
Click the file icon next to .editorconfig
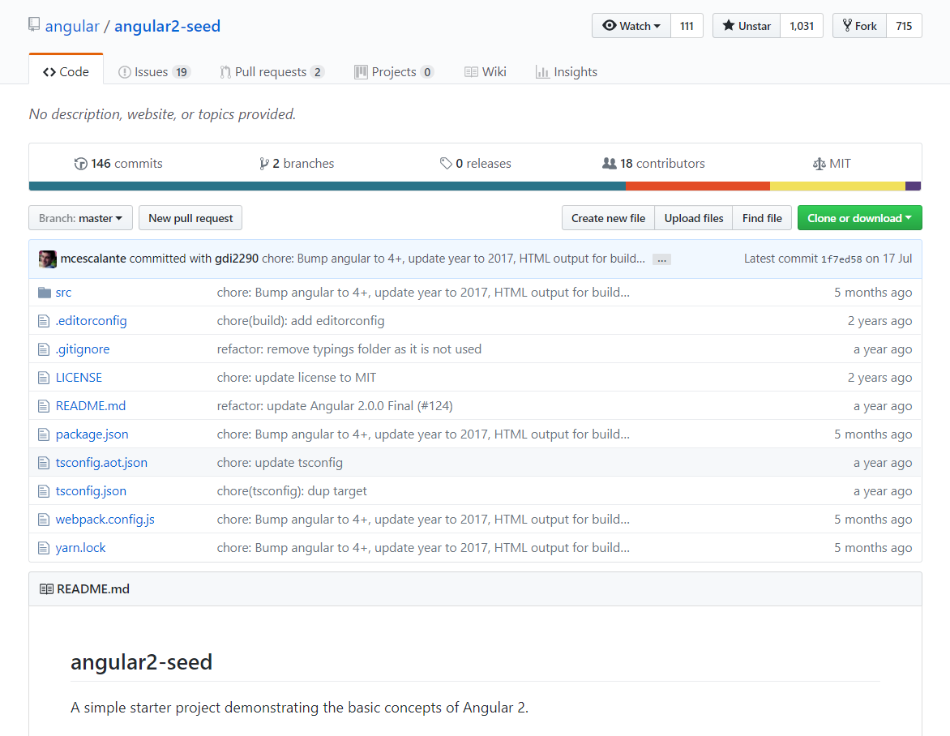click(44, 321)
